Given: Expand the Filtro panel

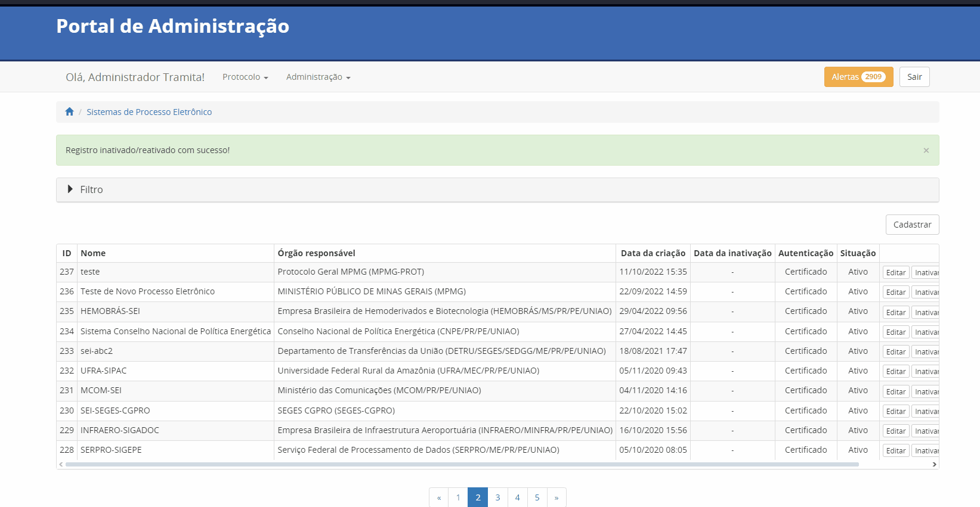Looking at the screenshot, I should tap(497, 189).
